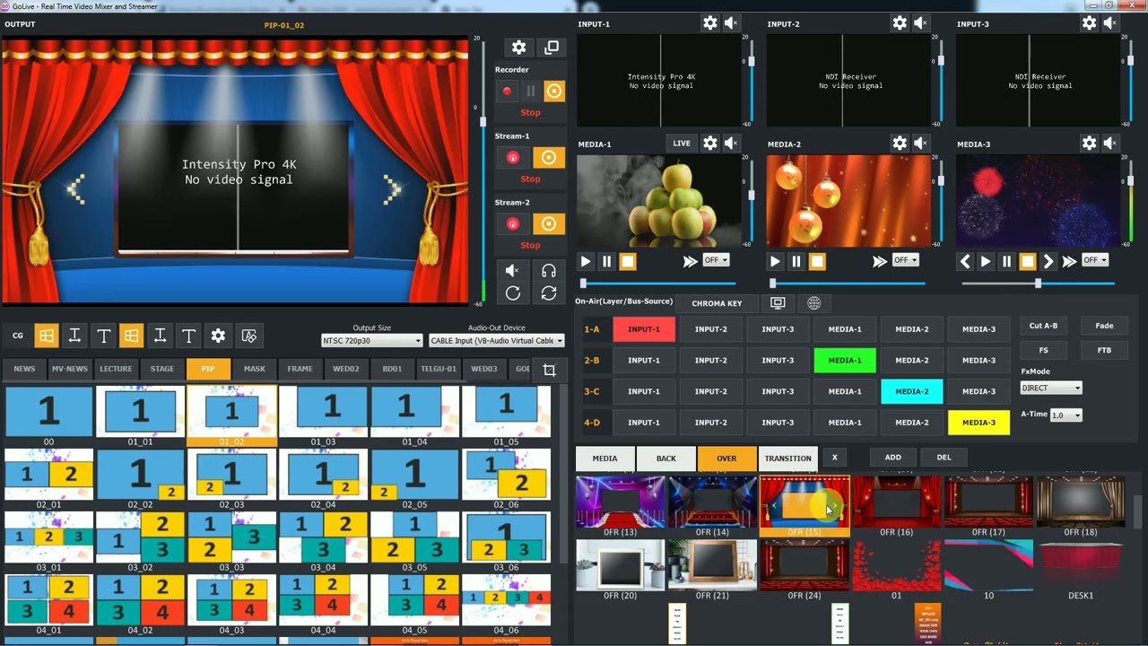Start Stream-1 broadcast button
The height and width of the screenshot is (646, 1148).
tap(512, 157)
